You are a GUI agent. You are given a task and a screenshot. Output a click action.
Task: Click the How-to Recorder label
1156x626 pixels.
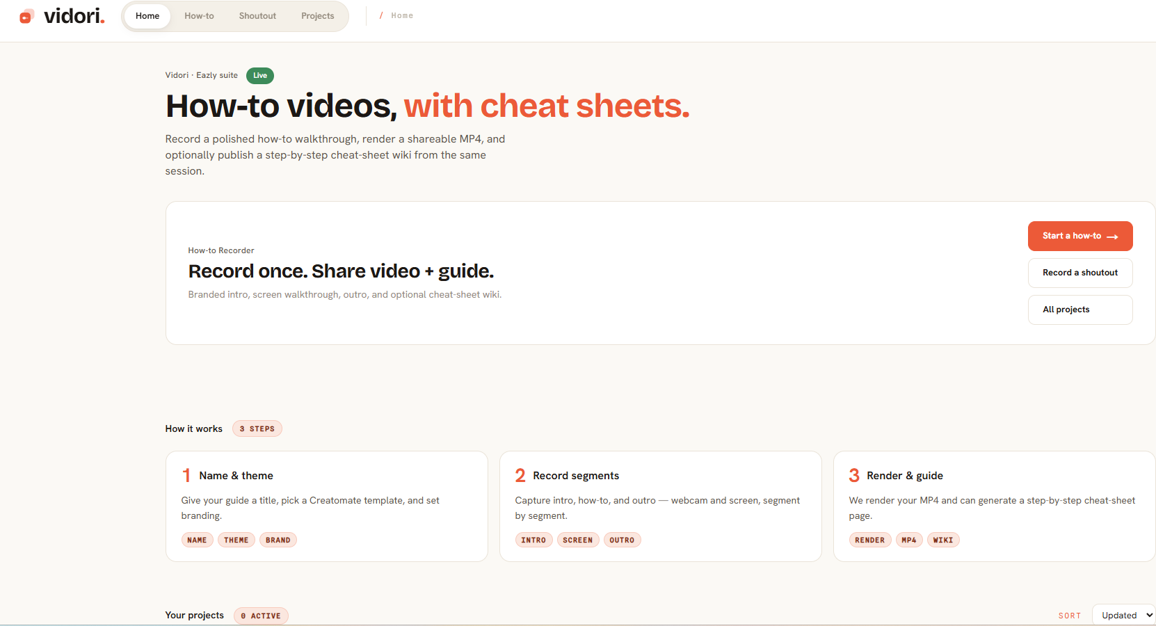(x=221, y=250)
